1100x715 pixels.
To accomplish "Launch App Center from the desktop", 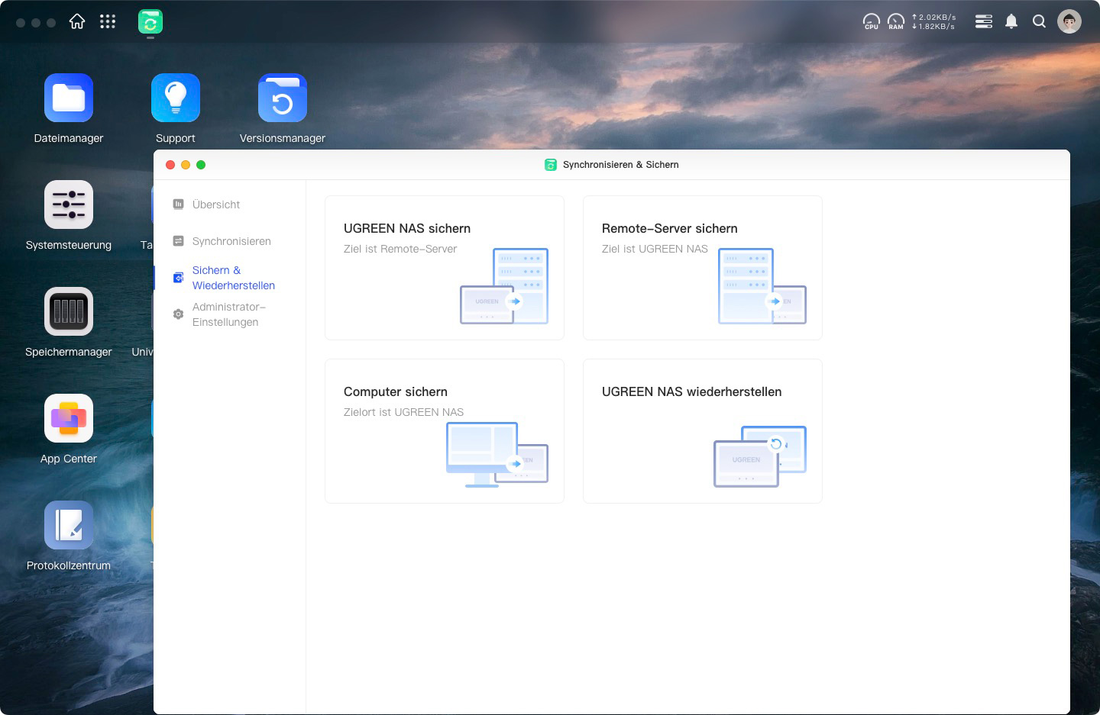I will point(69,418).
